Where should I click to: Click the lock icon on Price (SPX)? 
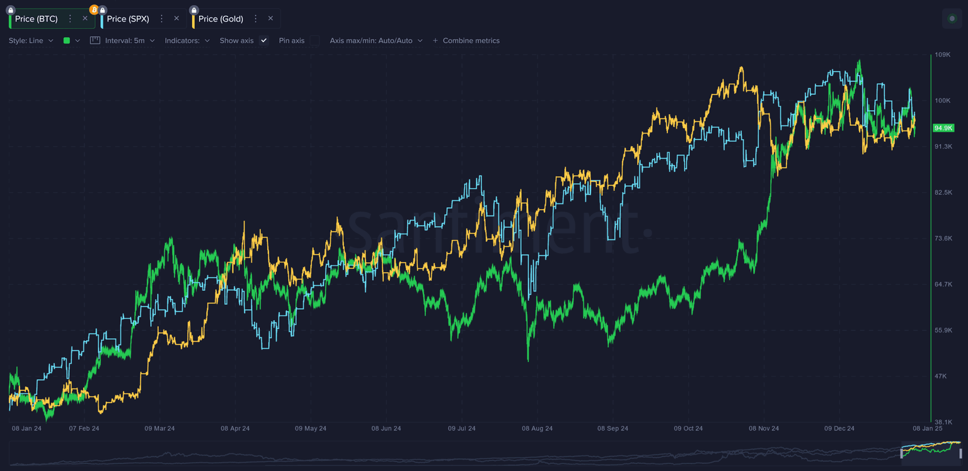[103, 10]
